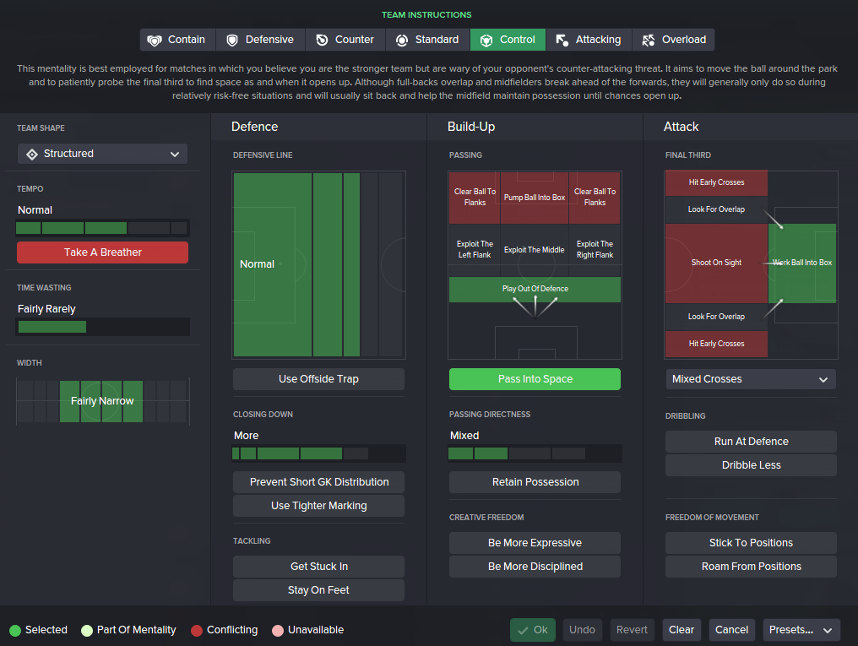This screenshot has width=858, height=646.
Task: Switch mentality to Defensive
Action: [x=260, y=40]
